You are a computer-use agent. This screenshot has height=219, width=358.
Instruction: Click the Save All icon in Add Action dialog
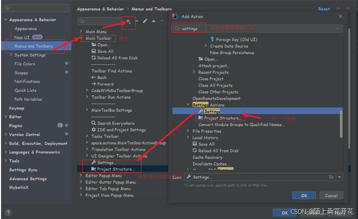click(195, 144)
